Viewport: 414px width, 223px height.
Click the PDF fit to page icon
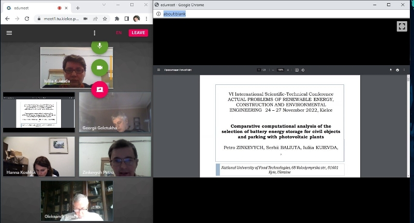click(x=297, y=70)
